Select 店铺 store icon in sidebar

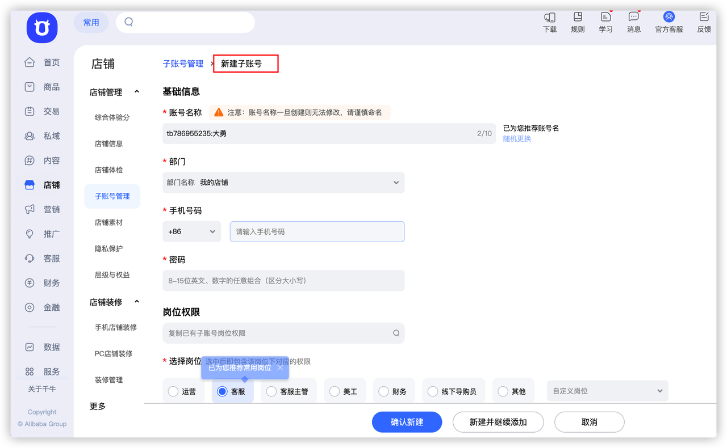[x=30, y=185]
